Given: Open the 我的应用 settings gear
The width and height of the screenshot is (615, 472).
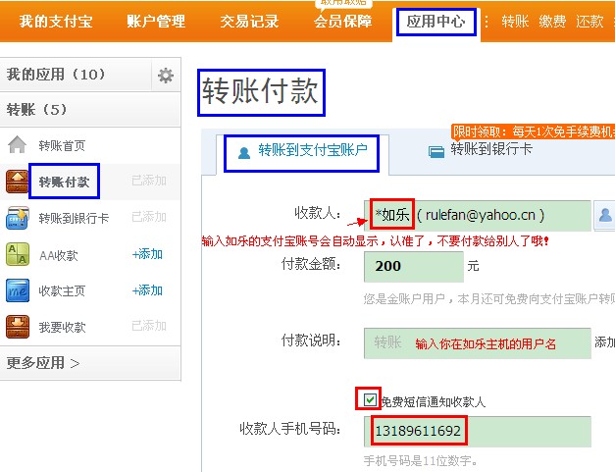Looking at the screenshot, I should pyautogui.click(x=166, y=76).
